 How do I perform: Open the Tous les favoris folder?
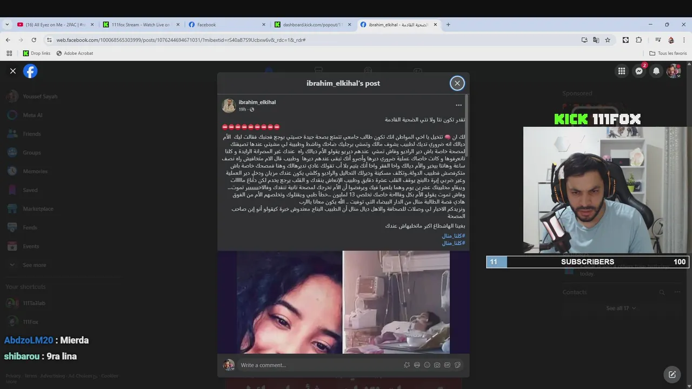pos(668,53)
